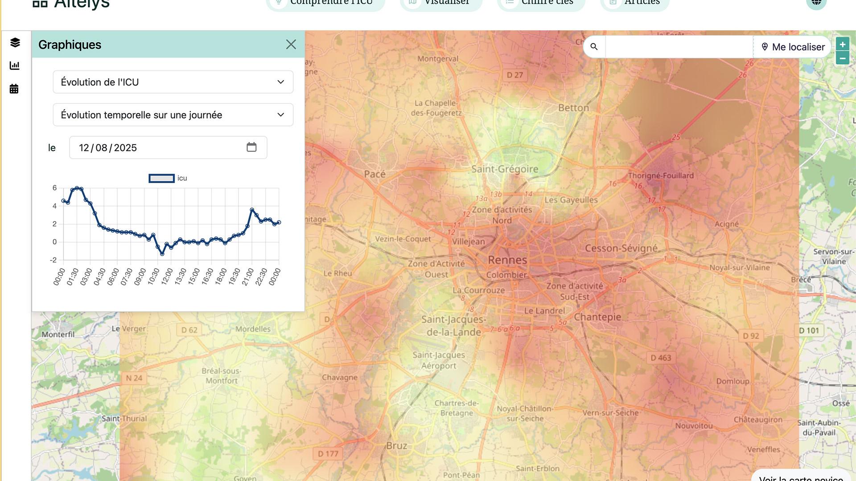The height and width of the screenshot is (481, 856).
Task: Open the layers panel in the sidebar
Action: pos(15,42)
